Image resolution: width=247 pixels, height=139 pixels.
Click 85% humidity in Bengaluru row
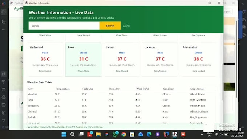[111, 106]
